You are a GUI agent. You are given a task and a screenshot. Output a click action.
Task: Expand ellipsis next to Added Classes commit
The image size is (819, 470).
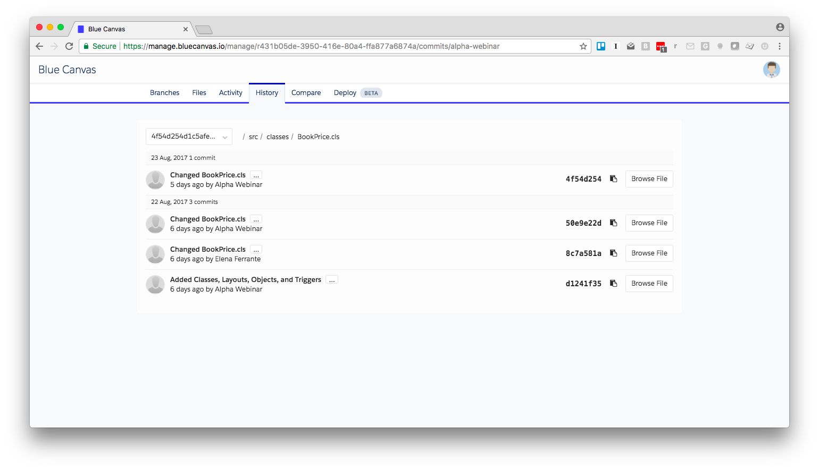click(x=332, y=280)
